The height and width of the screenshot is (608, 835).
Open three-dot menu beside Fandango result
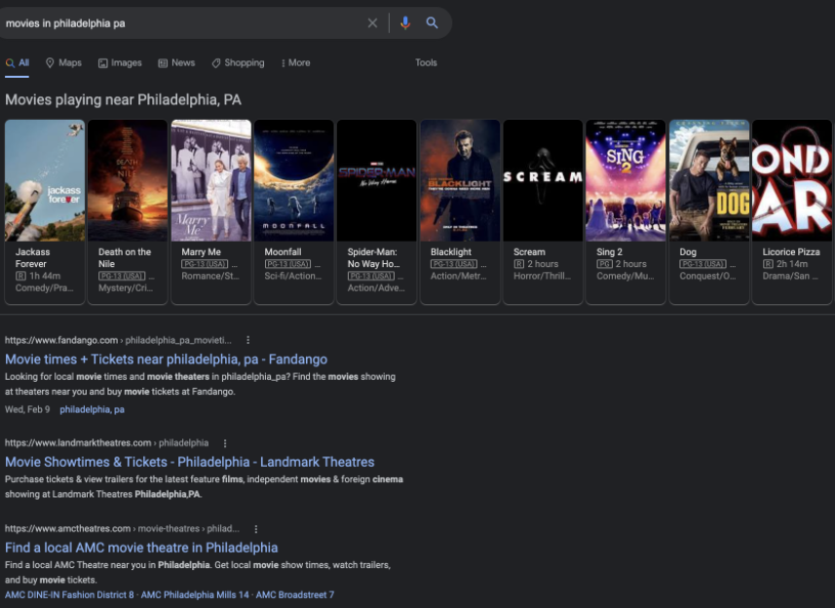coord(248,340)
